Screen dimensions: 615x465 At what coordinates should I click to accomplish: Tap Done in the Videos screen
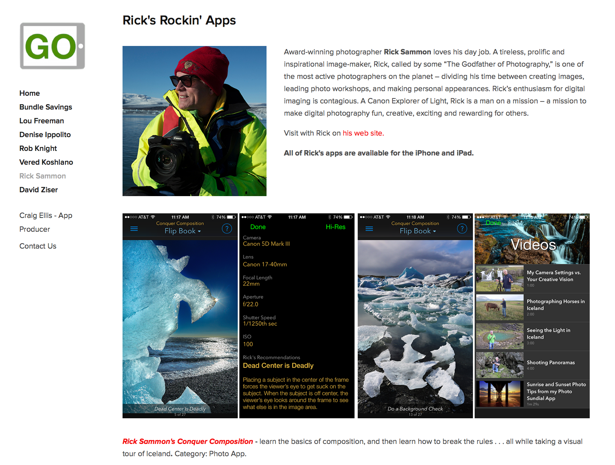[x=493, y=223]
